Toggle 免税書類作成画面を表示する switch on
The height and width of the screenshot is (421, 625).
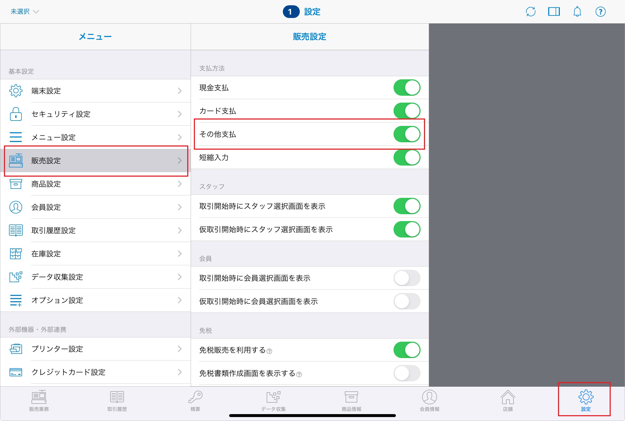[x=407, y=373]
